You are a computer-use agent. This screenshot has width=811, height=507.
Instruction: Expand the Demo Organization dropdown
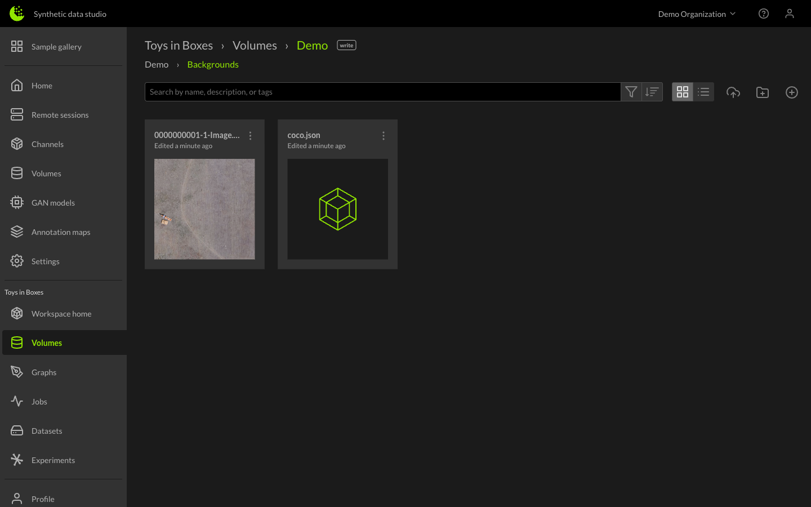click(697, 14)
